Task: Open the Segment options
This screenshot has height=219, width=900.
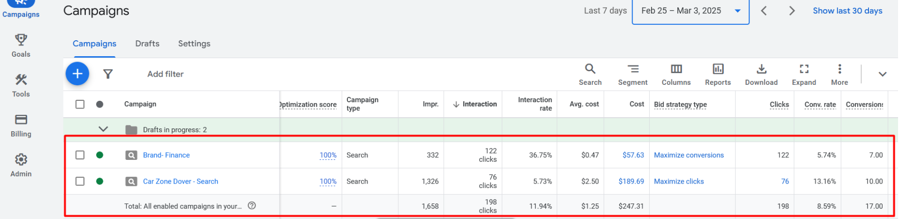Action: click(x=633, y=75)
